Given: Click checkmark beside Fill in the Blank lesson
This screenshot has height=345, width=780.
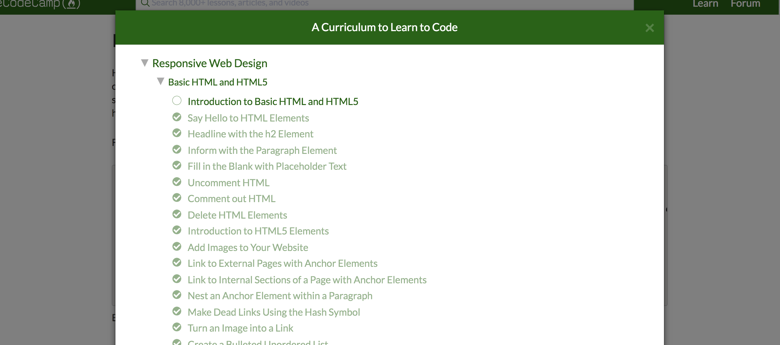Looking at the screenshot, I should click(x=177, y=165).
